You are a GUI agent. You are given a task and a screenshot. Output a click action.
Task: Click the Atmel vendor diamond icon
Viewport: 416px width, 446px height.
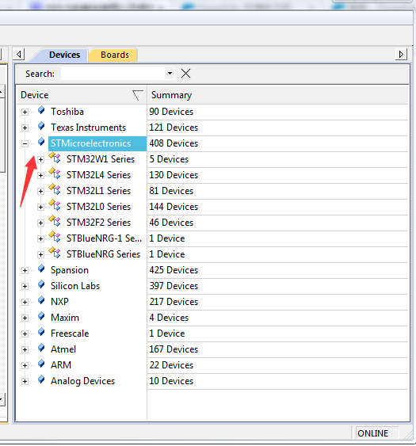pyautogui.click(x=41, y=348)
